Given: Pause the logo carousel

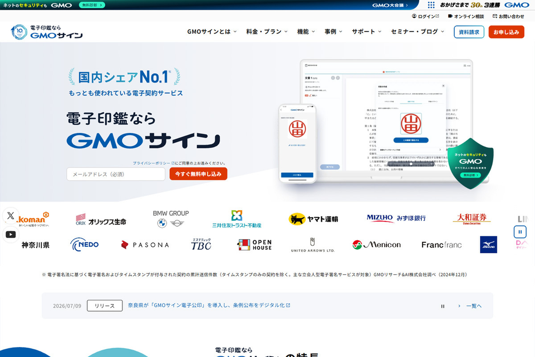Looking at the screenshot, I should [520, 232].
